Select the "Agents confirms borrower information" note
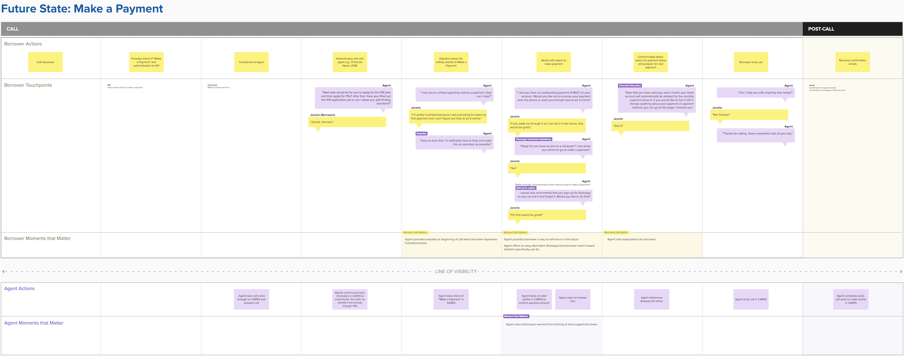This screenshot has width=904, height=356. coord(350,299)
